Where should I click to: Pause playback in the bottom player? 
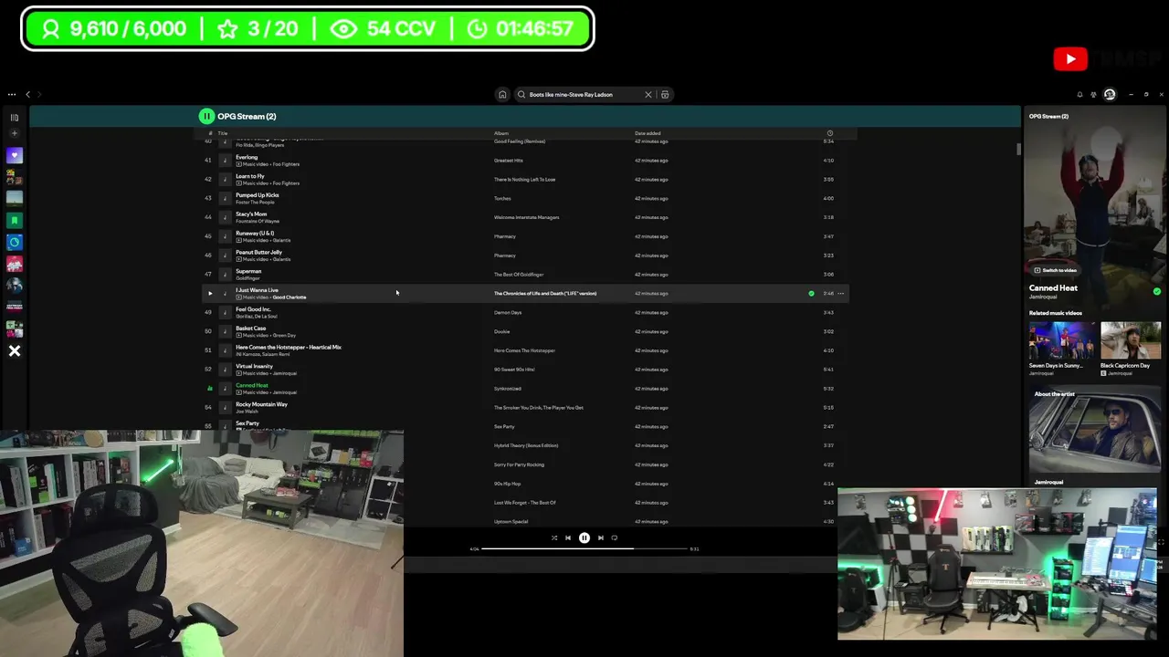click(584, 537)
